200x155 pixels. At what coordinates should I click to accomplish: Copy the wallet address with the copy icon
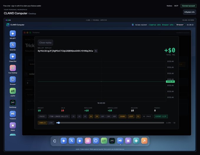click(96, 51)
